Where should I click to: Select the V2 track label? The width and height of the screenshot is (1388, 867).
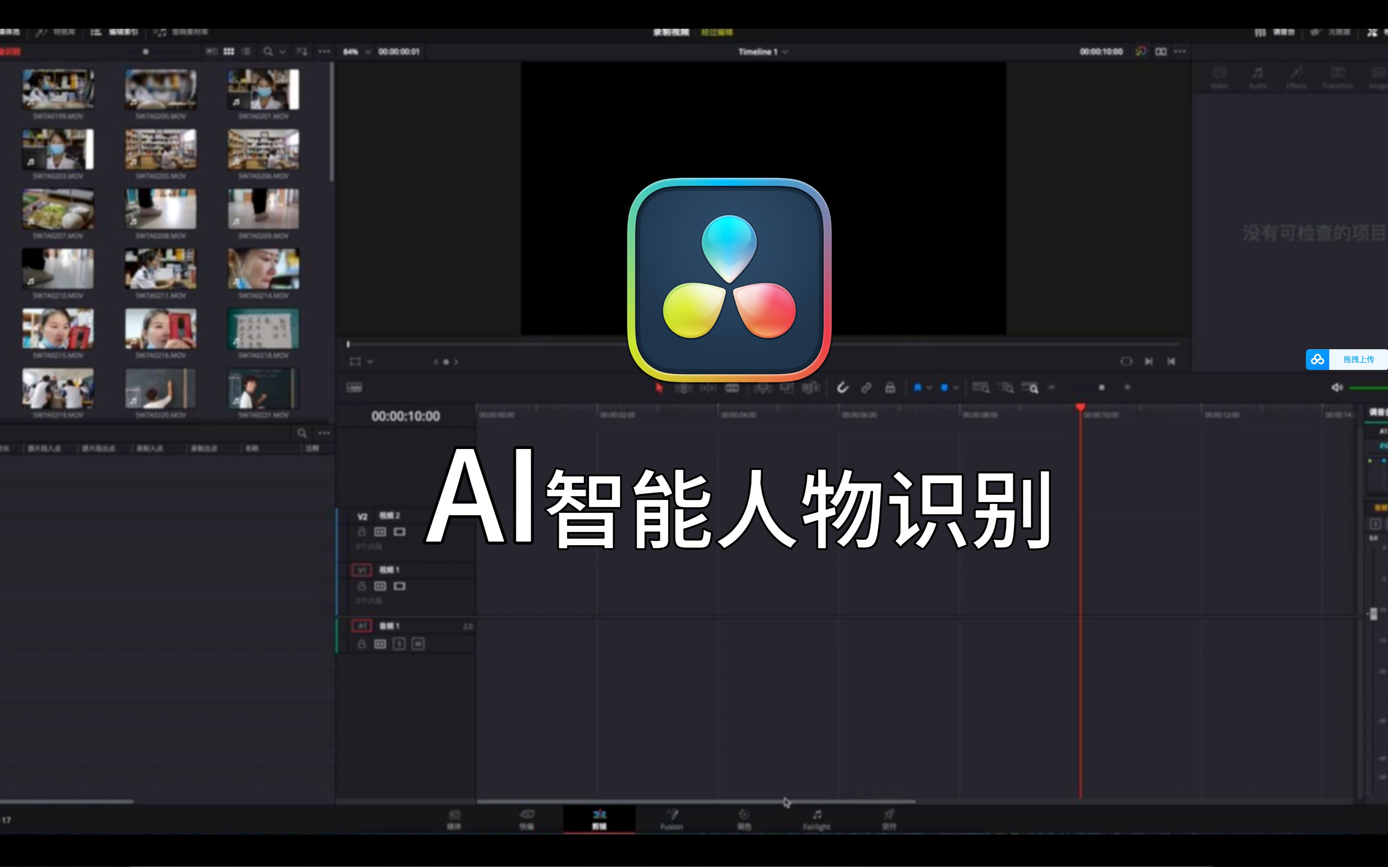click(362, 516)
